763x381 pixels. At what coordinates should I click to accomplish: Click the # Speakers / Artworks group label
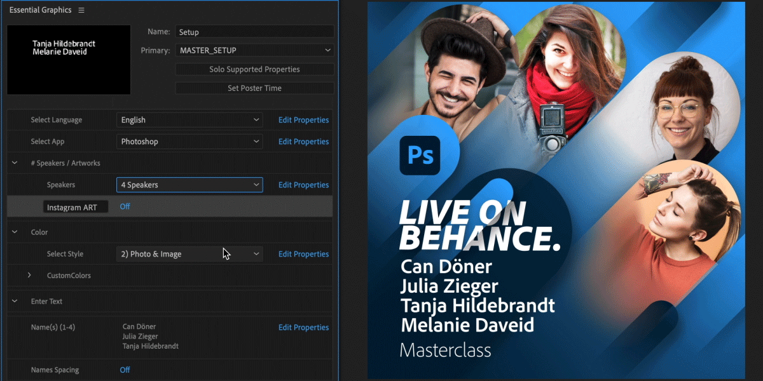[65, 163]
